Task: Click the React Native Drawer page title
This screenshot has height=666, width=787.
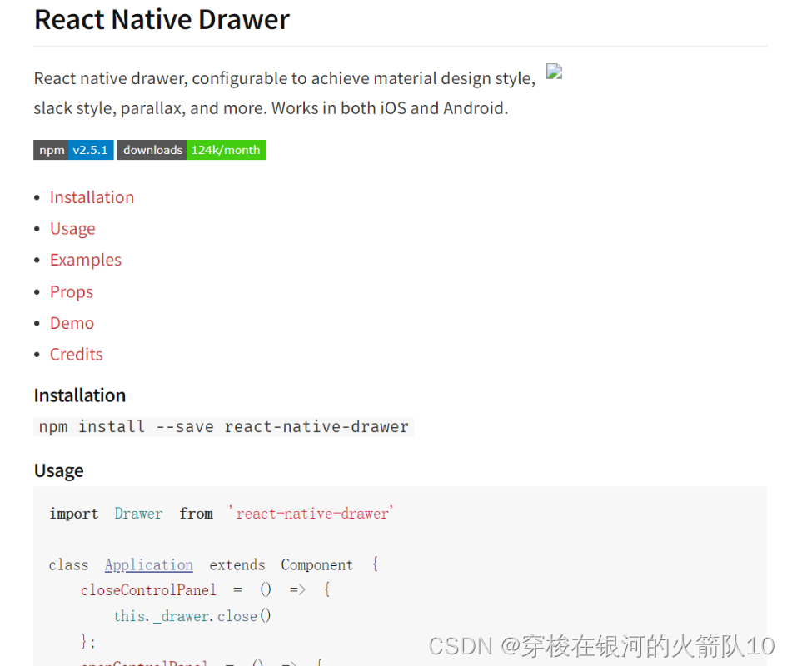Action: [162, 20]
